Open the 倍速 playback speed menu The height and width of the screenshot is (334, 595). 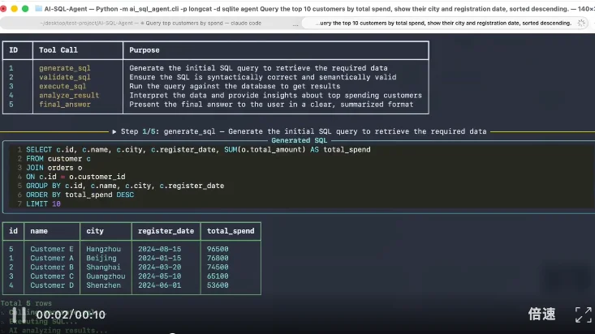(542, 315)
